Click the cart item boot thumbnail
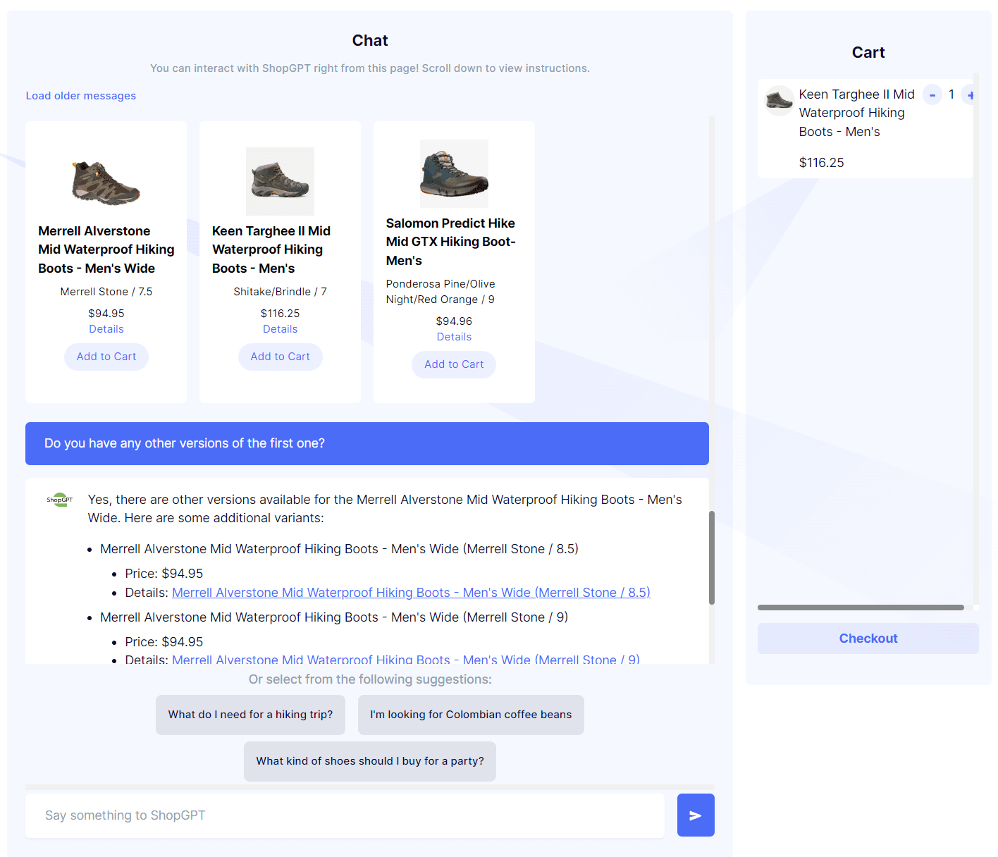Viewport: 998px width, 857px height. [x=779, y=101]
